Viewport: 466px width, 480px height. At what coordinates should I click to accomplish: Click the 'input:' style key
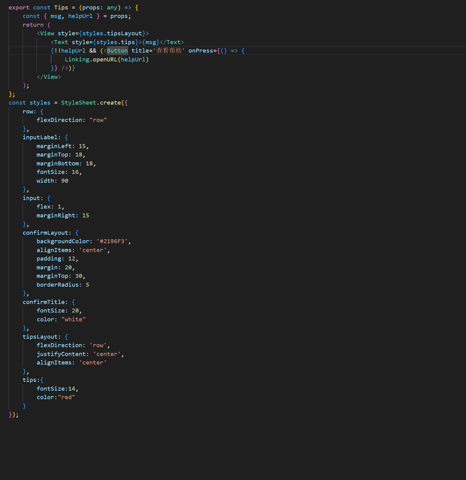33,198
